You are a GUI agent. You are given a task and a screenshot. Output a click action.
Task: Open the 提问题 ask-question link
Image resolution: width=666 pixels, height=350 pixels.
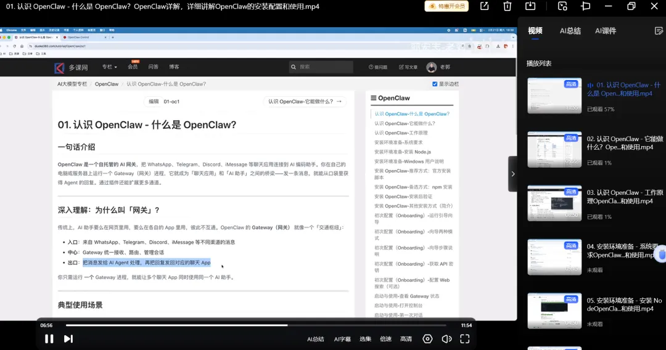point(377,67)
